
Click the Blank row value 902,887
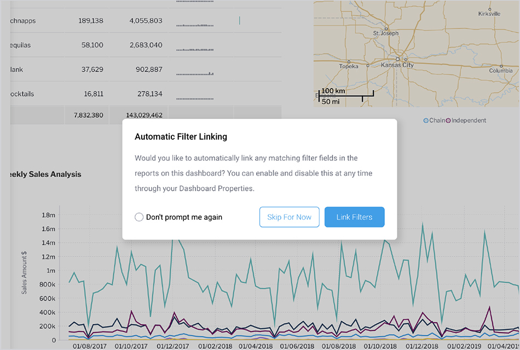point(146,69)
